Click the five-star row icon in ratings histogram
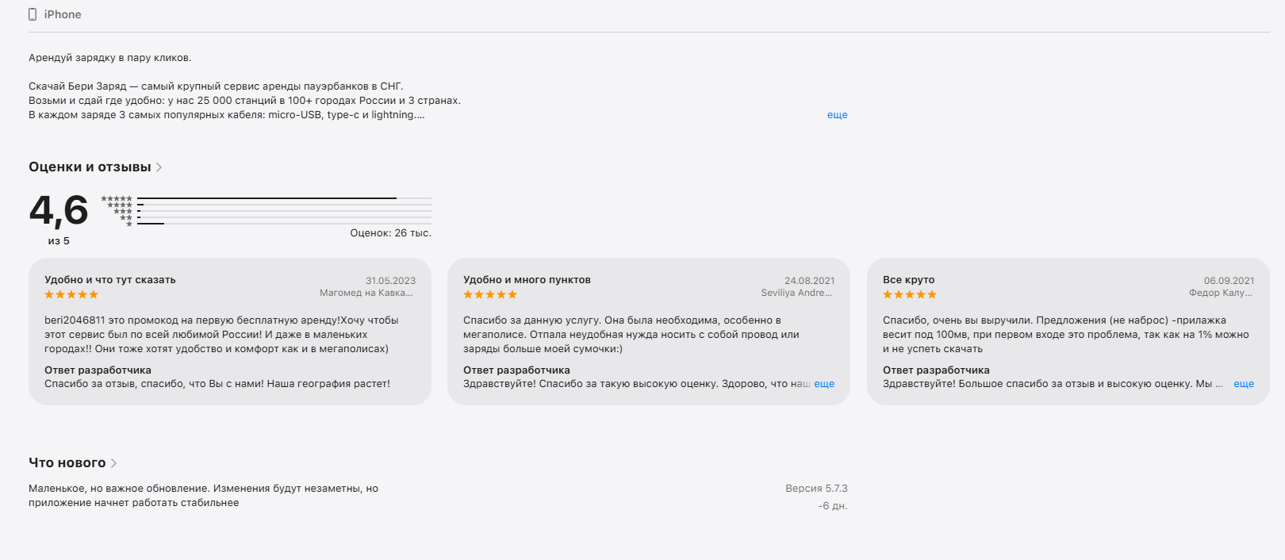The image size is (1285, 560). tap(117, 198)
